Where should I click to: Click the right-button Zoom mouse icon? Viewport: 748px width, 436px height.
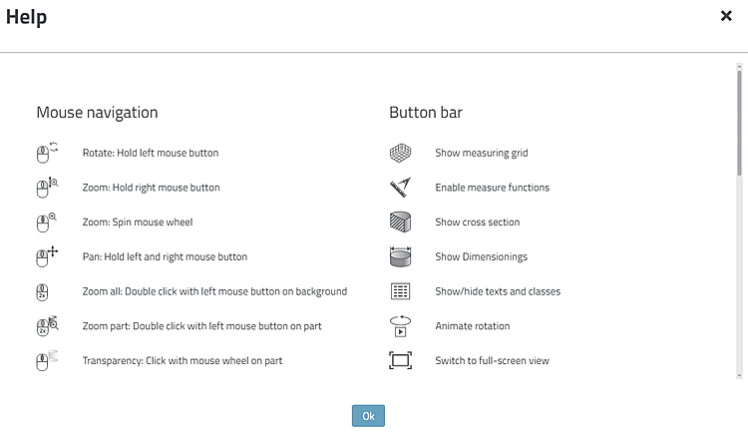pyautogui.click(x=47, y=188)
